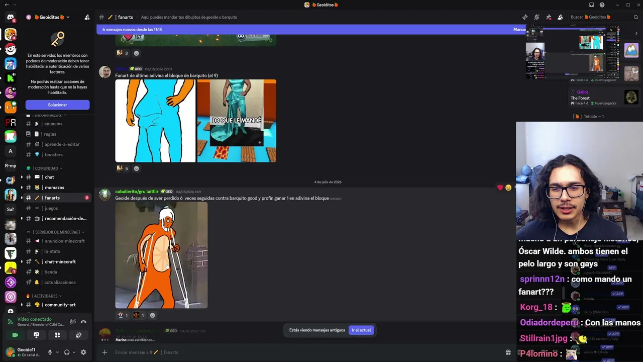Click the plus attach button in message bar

pyautogui.click(x=104, y=352)
